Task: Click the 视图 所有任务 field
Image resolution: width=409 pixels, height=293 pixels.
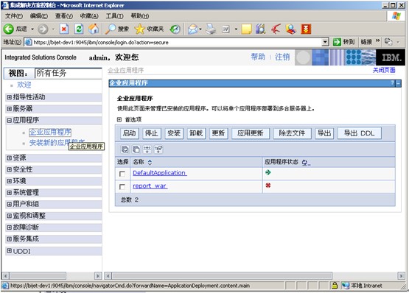Action: point(69,74)
